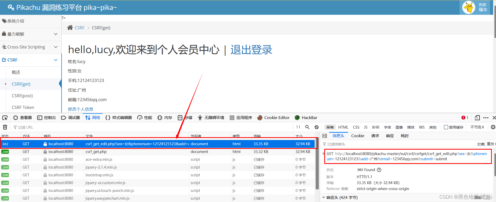Viewport: 496px width, 202px height.
Task: Open the CSRF Token submenu item
Action: (x=23, y=107)
